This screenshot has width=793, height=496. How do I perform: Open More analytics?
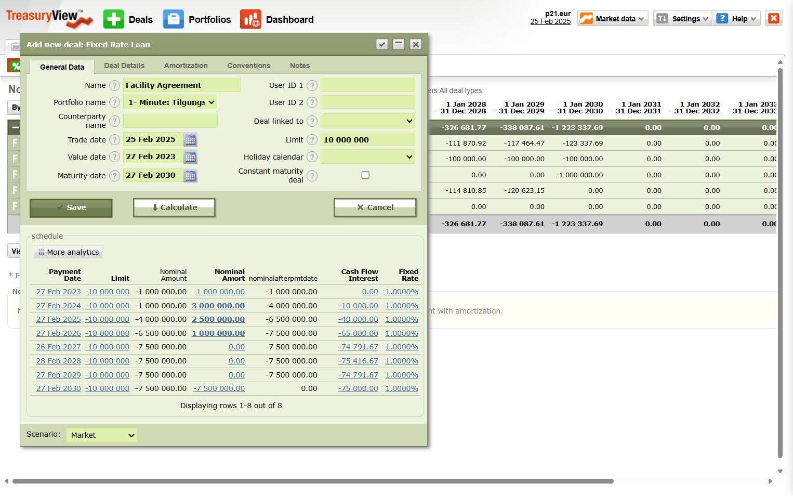click(68, 252)
